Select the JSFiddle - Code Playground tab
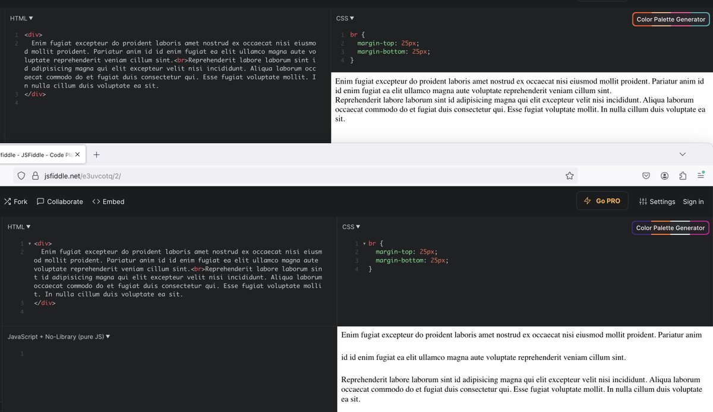This screenshot has width=713, height=412. click(36, 154)
